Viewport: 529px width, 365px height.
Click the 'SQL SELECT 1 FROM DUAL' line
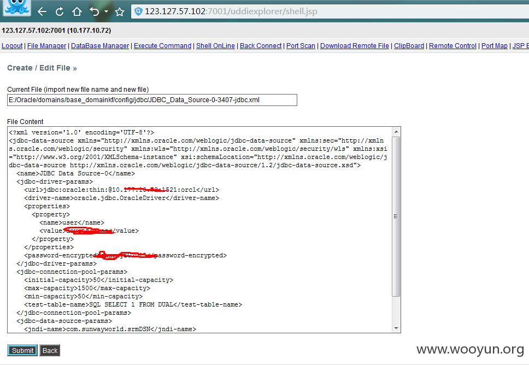pyautogui.click(x=133, y=304)
